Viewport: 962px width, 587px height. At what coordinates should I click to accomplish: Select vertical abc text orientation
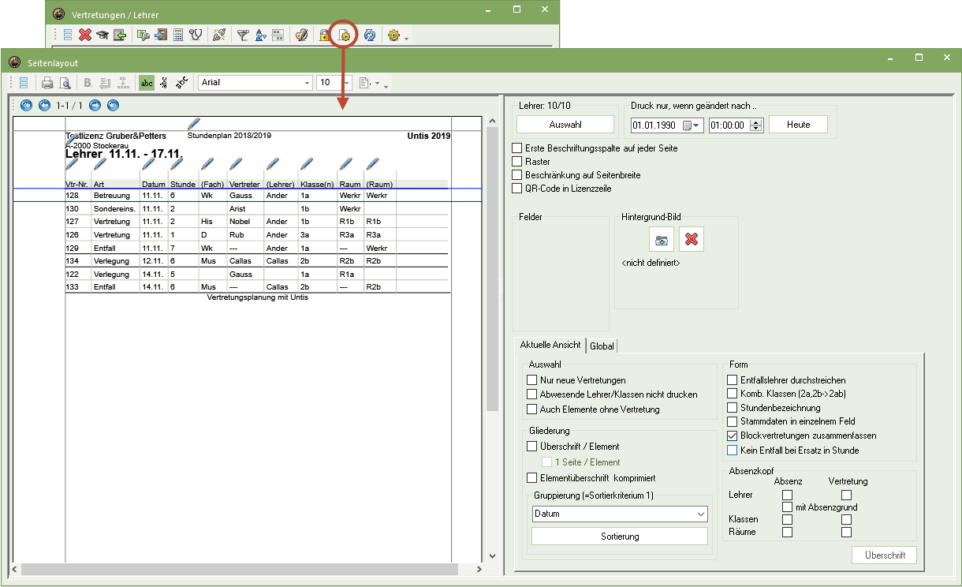pos(164,83)
